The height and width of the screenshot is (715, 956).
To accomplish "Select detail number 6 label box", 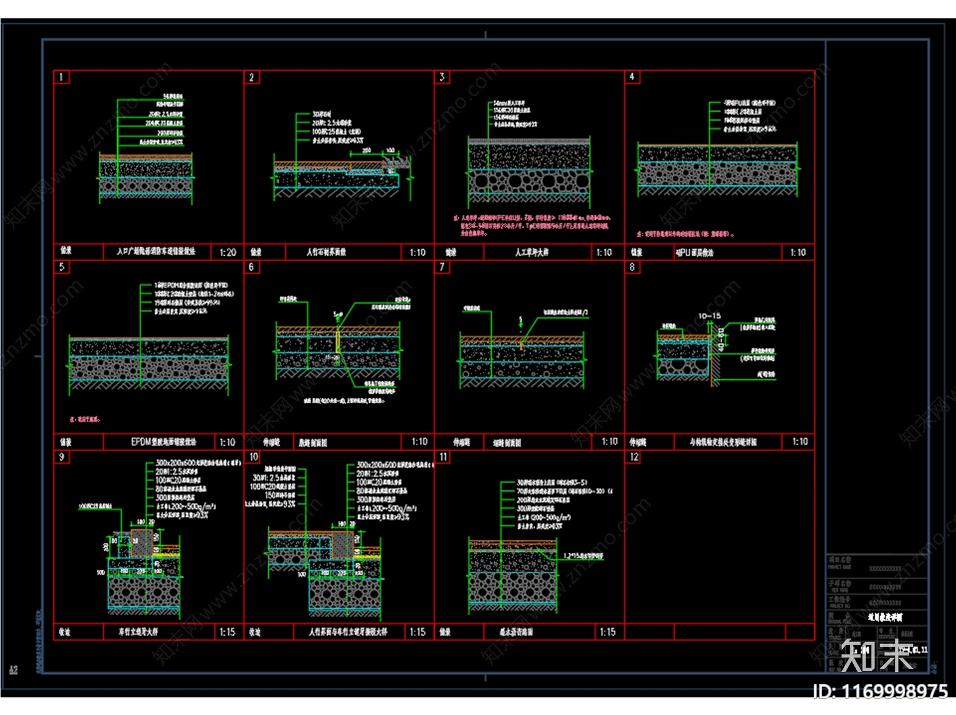I will click(252, 267).
